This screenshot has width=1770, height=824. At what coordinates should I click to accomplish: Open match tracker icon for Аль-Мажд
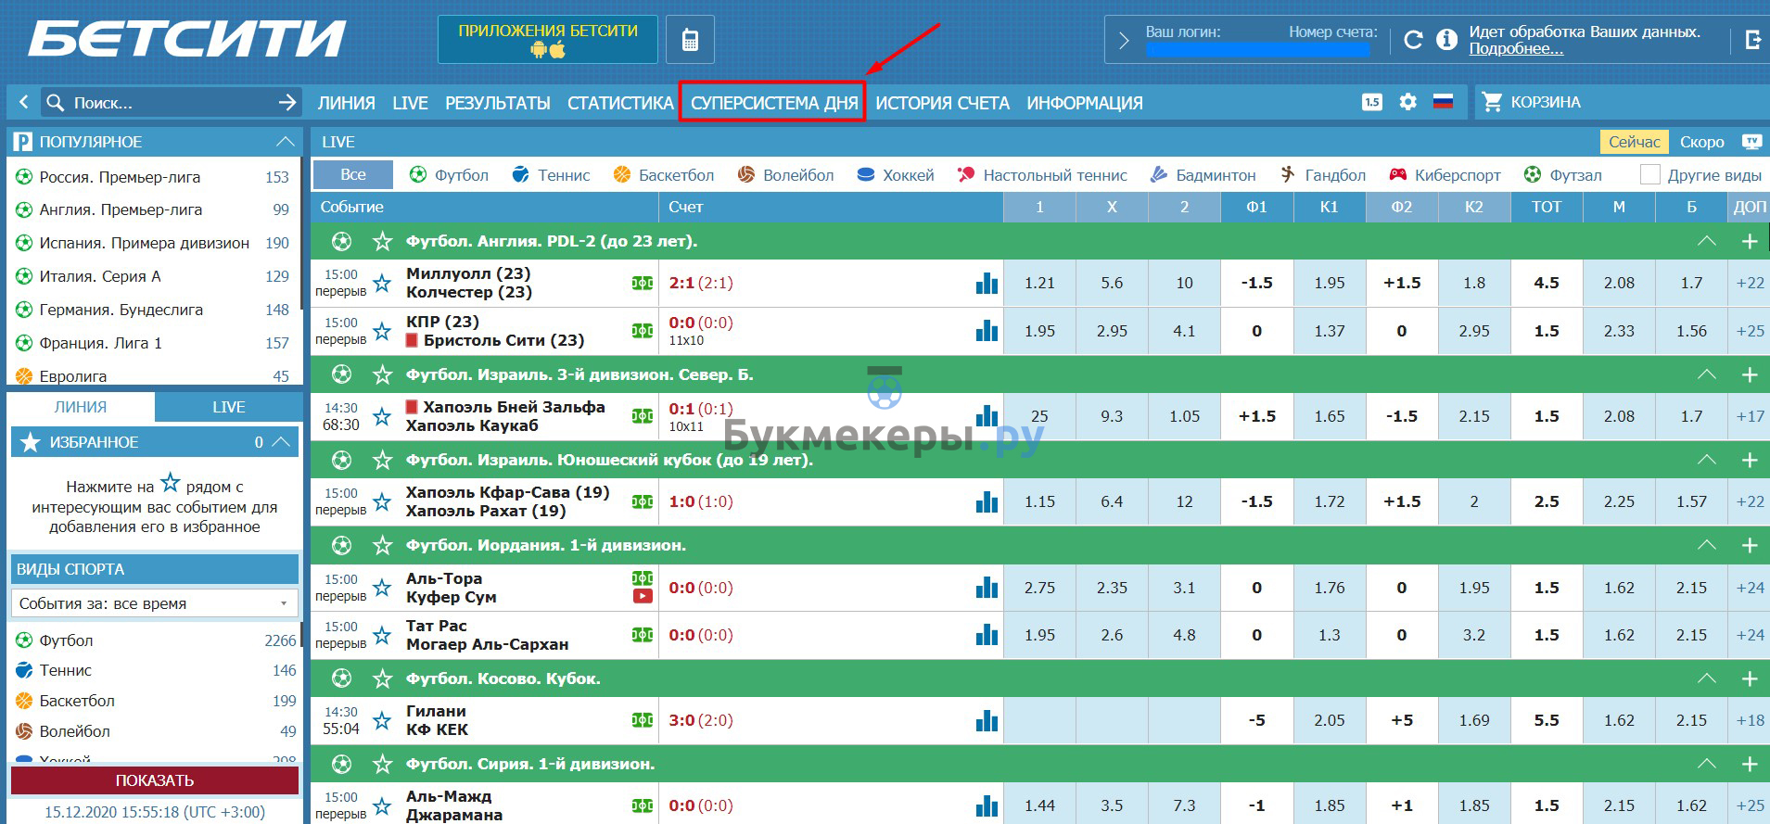click(643, 805)
